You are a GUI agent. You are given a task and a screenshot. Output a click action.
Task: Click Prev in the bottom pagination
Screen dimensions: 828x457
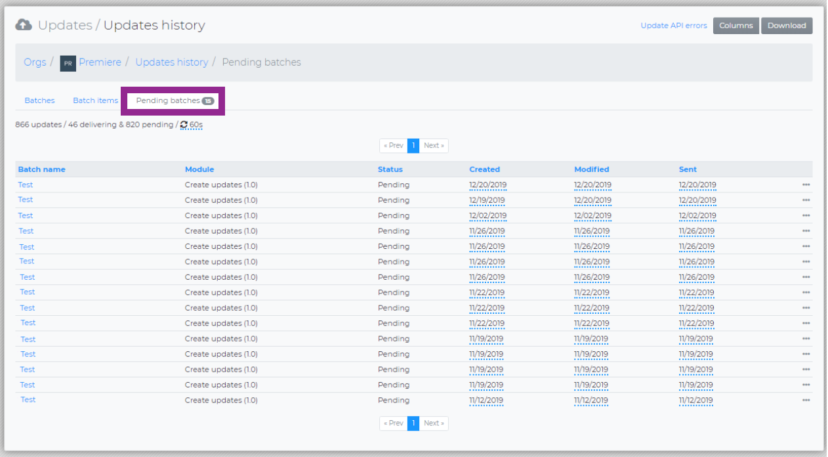coord(393,424)
